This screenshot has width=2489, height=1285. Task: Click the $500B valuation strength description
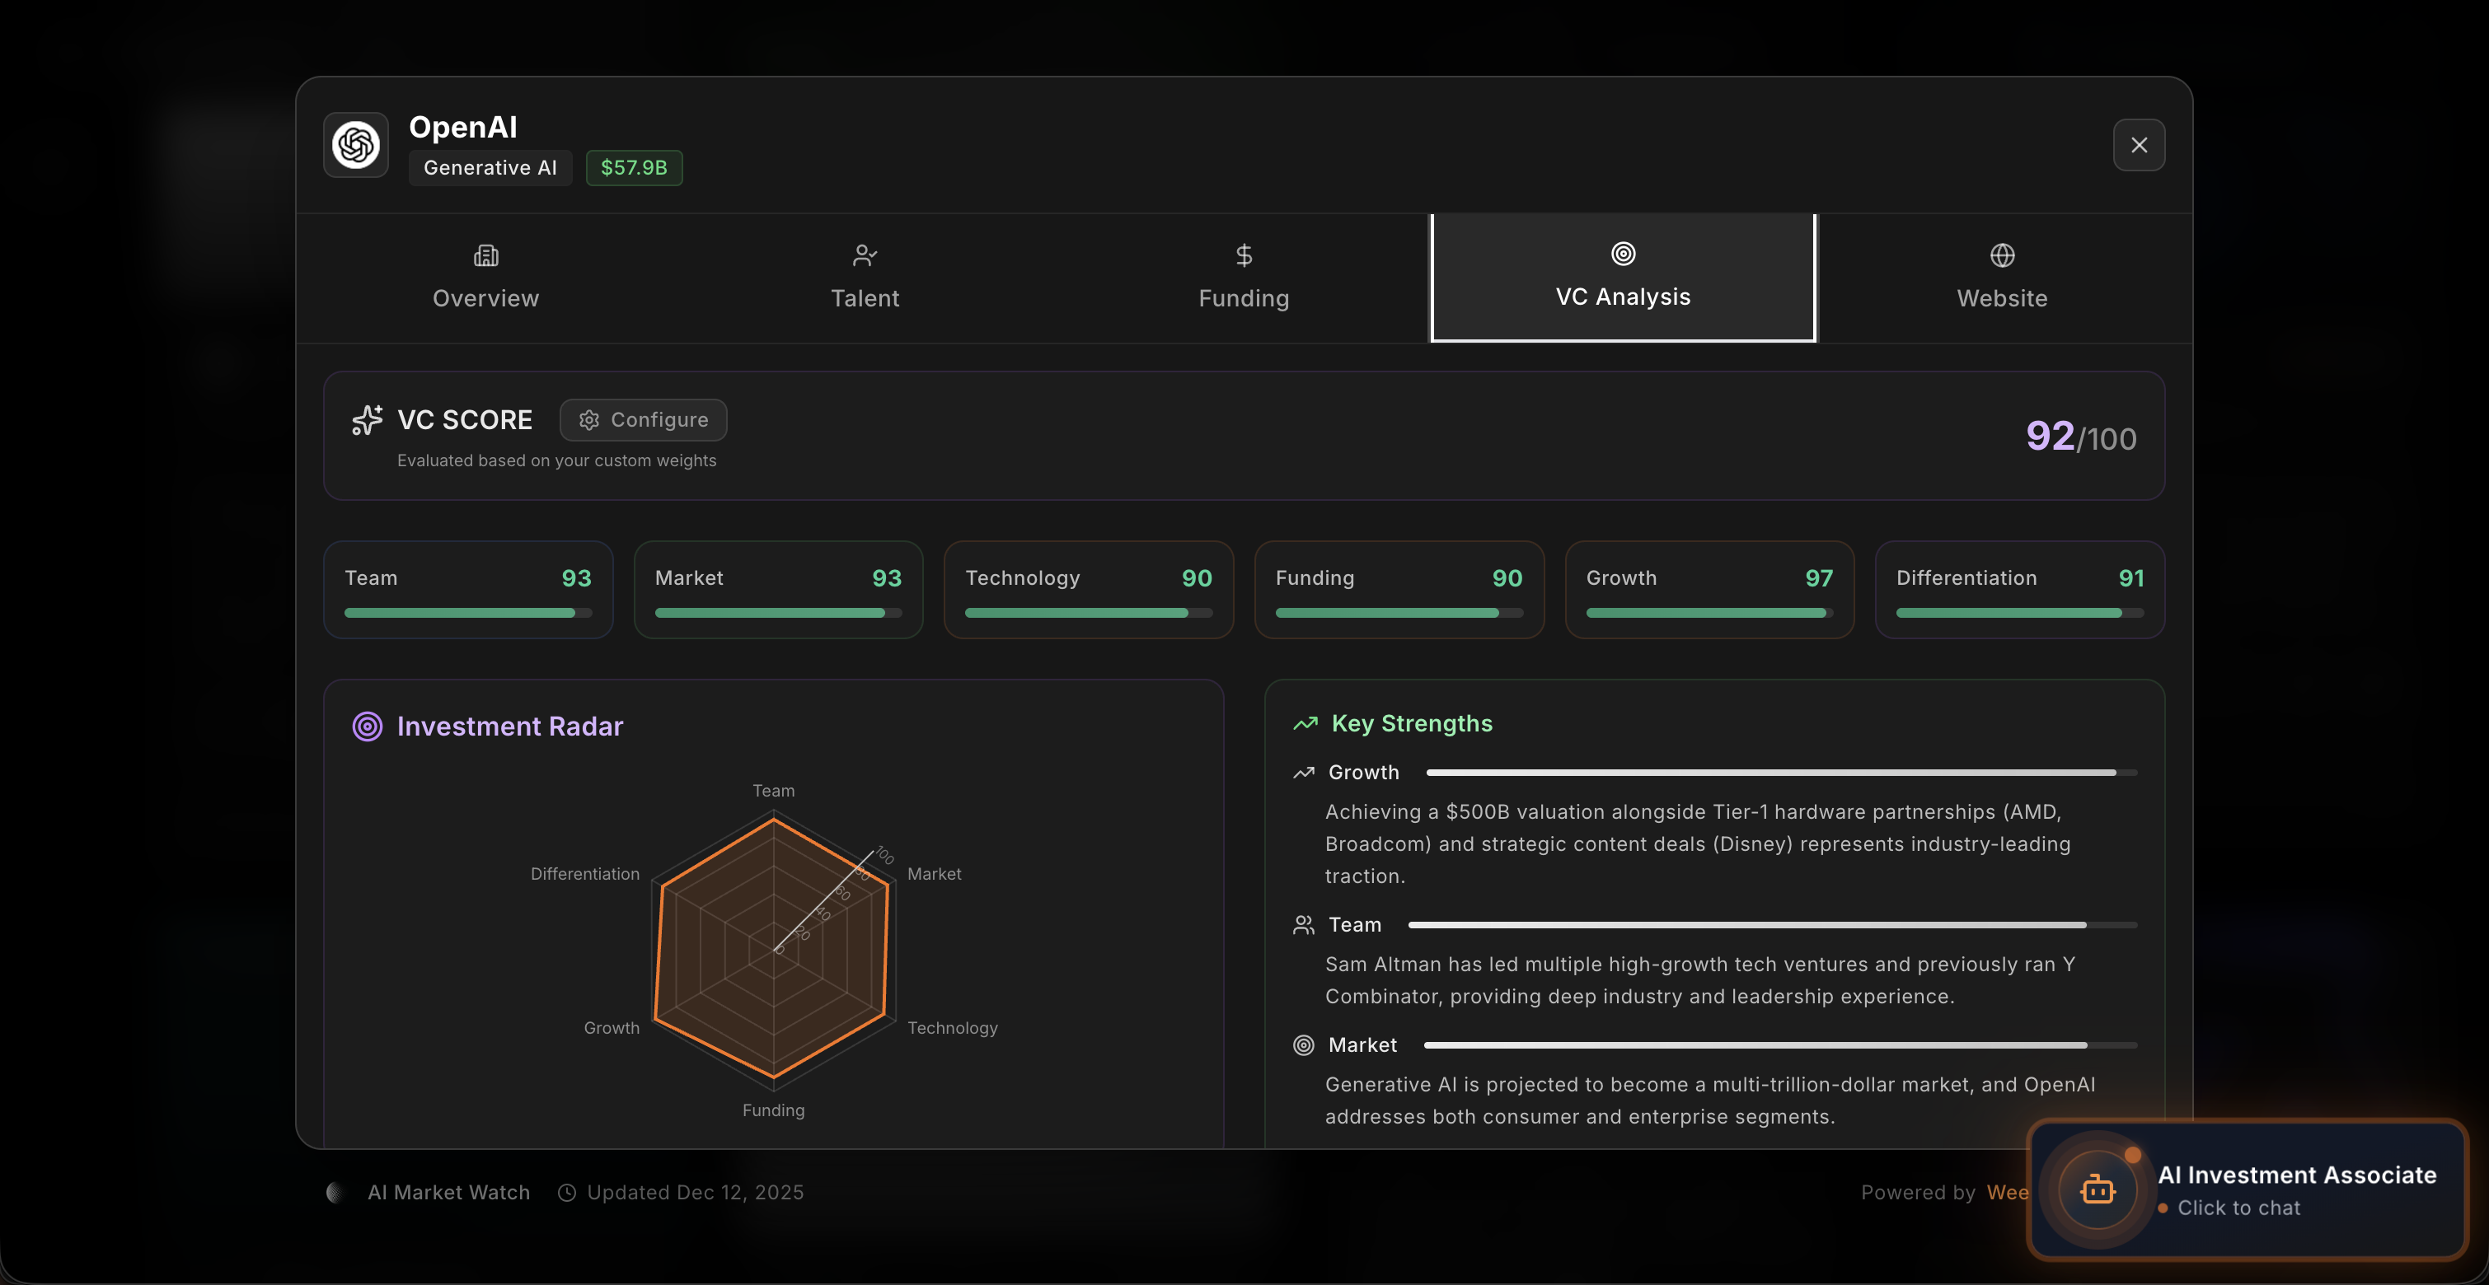[1698, 843]
